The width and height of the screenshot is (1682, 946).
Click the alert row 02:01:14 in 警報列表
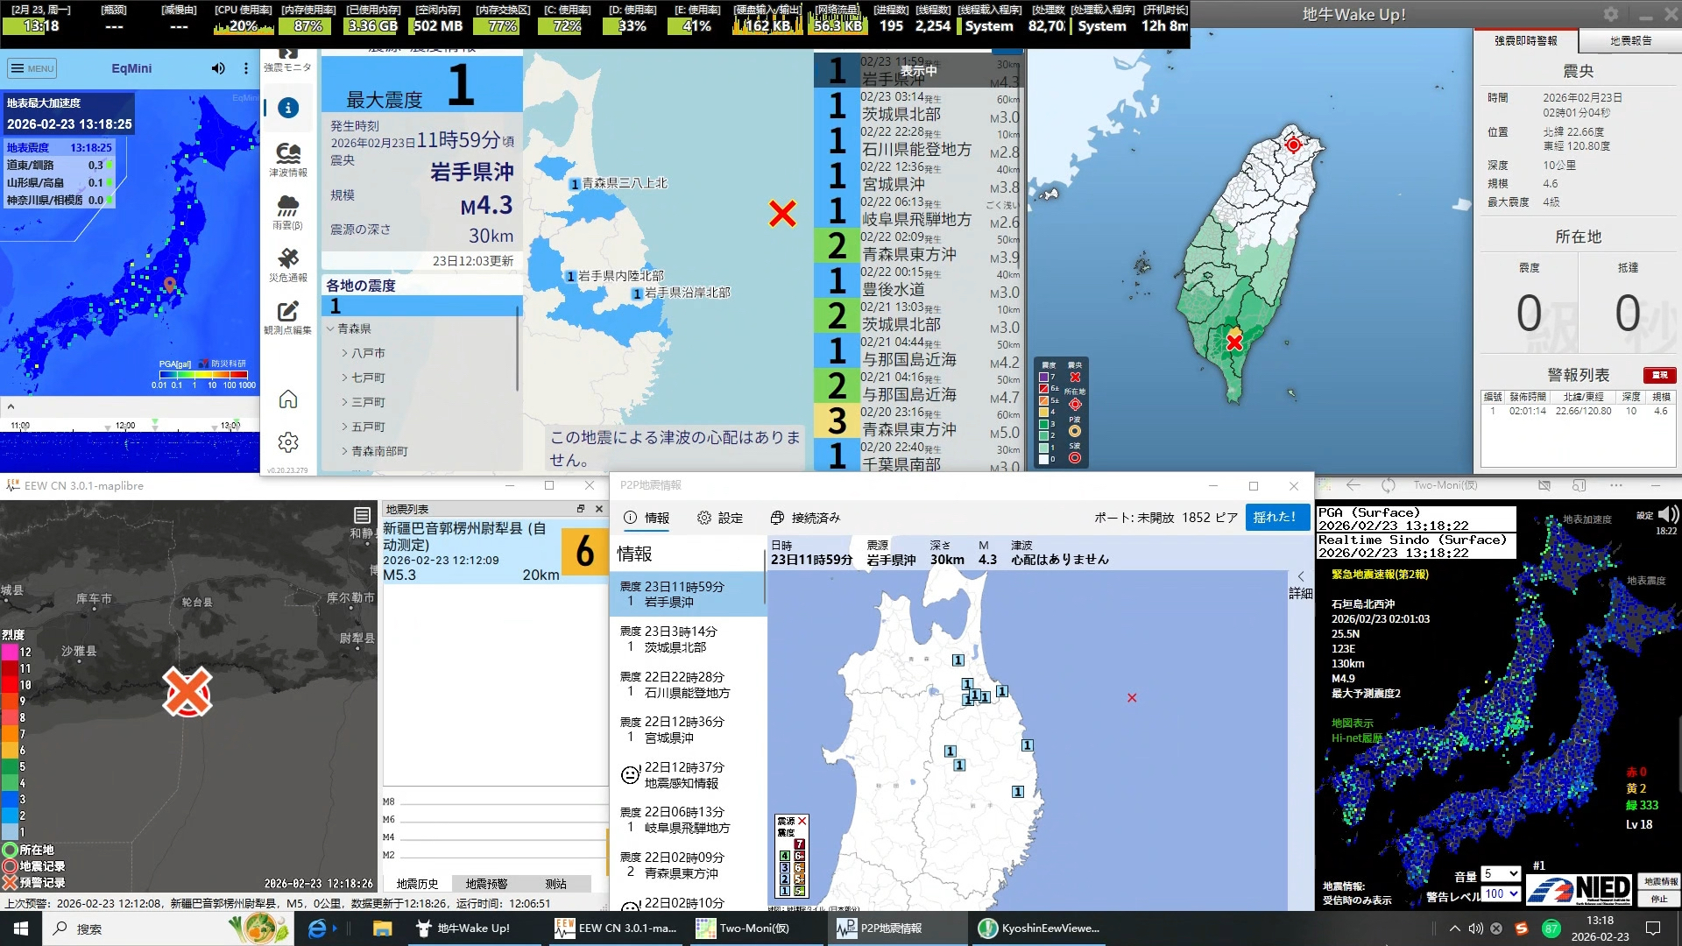click(x=1579, y=411)
